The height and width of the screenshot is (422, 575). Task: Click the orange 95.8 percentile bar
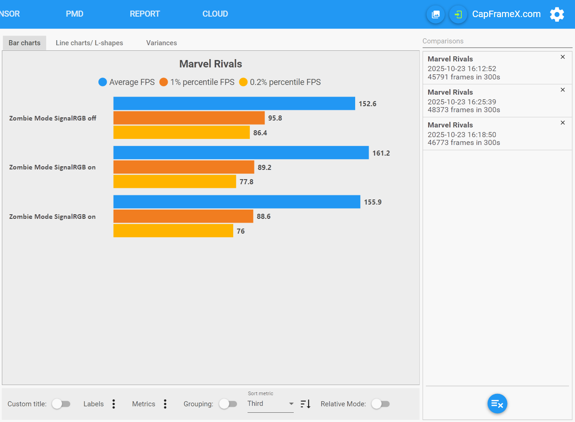point(189,118)
